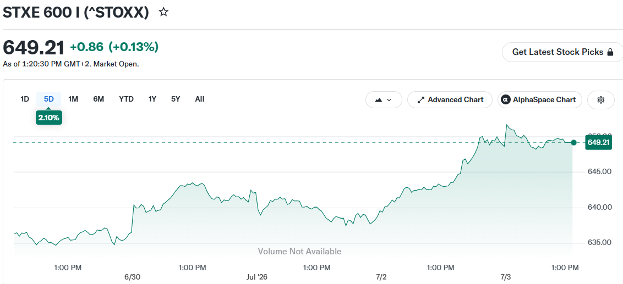Click the 645.00 axis label
Screen dimensions: 623x284
coord(599,172)
